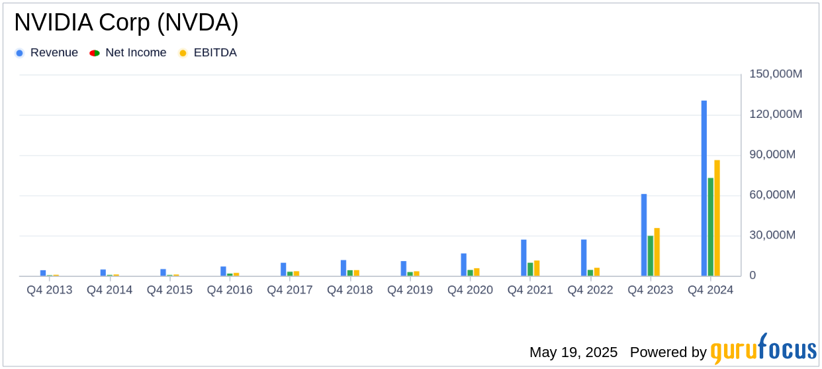Click the Powered by text
The width and height of the screenshot is (822, 369).
[668, 352]
